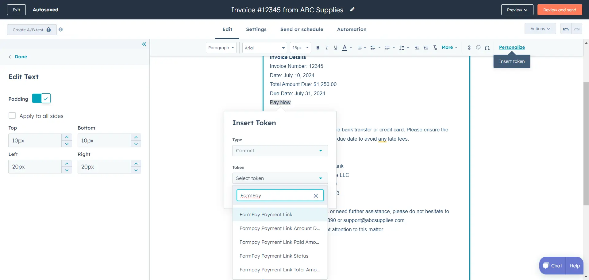This screenshot has width=589, height=280.
Task: Open the Actions dropdown
Action: coord(540,29)
